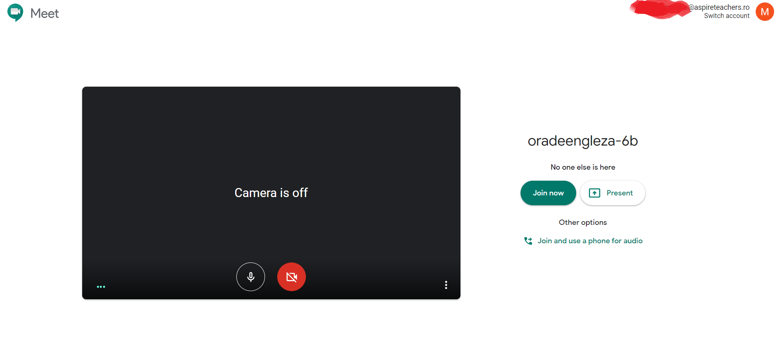This screenshot has height=352, width=779.
Task: Open the three-dot more options menu
Action: (x=446, y=285)
